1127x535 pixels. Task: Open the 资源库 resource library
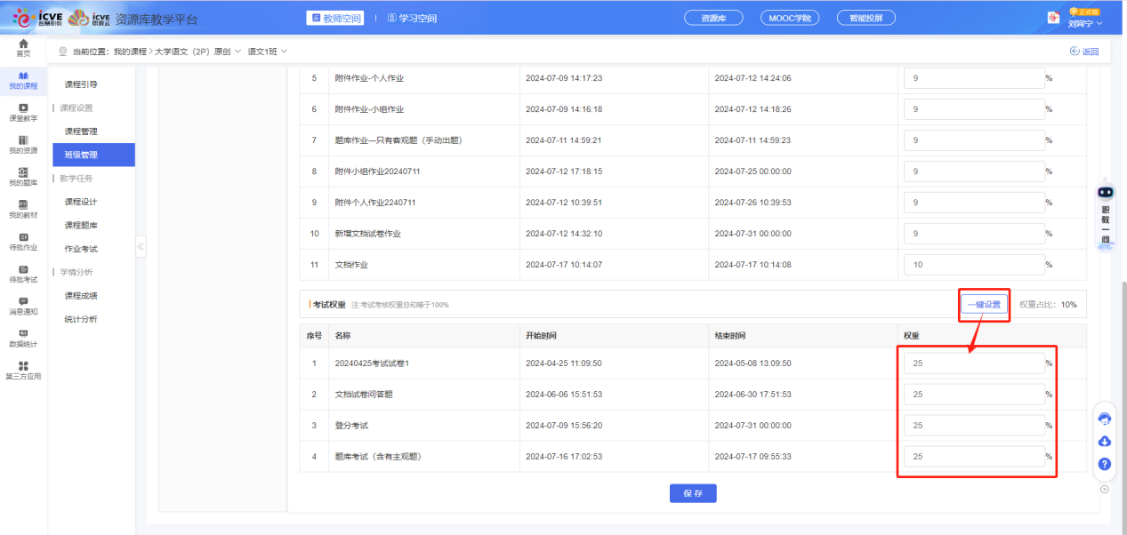click(x=712, y=17)
